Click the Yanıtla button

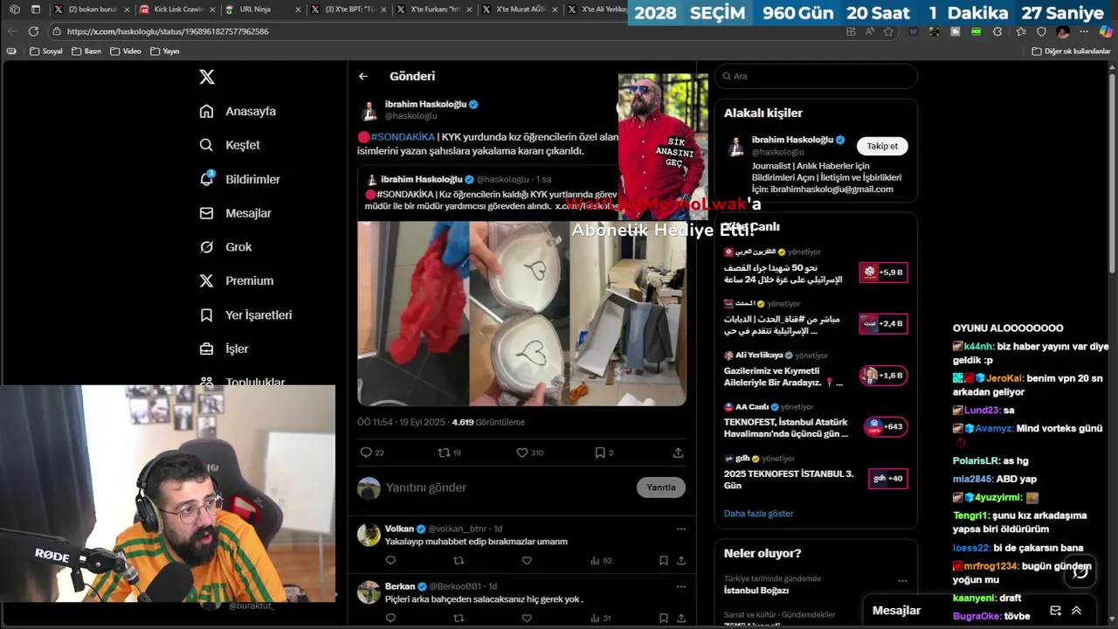661,487
